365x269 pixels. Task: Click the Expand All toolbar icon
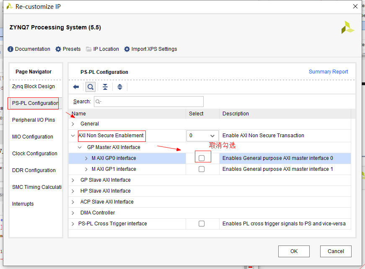tap(120, 87)
